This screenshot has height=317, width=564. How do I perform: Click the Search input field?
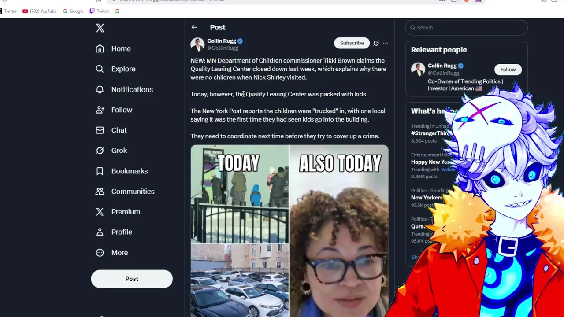pyautogui.click(x=466, y=27)
